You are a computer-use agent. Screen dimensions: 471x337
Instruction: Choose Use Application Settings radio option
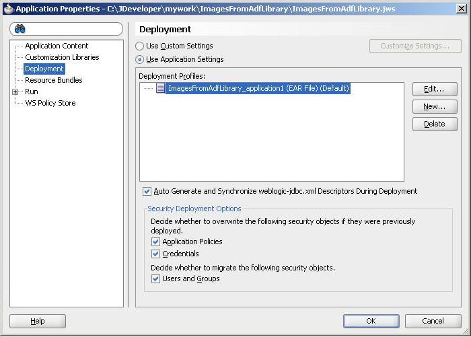tap(139, 59)
